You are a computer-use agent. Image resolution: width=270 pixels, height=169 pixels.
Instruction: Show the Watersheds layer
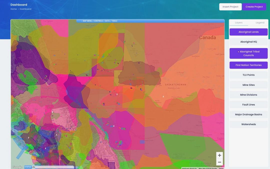point(248,124)
